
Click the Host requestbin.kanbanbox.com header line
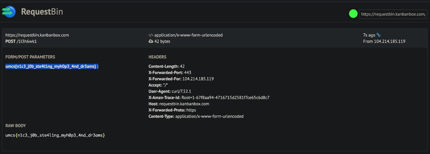click(x=179, y=104)
